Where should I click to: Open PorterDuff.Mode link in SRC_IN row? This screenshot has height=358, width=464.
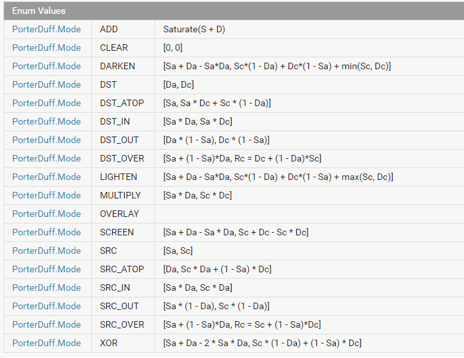coord(46,287)
